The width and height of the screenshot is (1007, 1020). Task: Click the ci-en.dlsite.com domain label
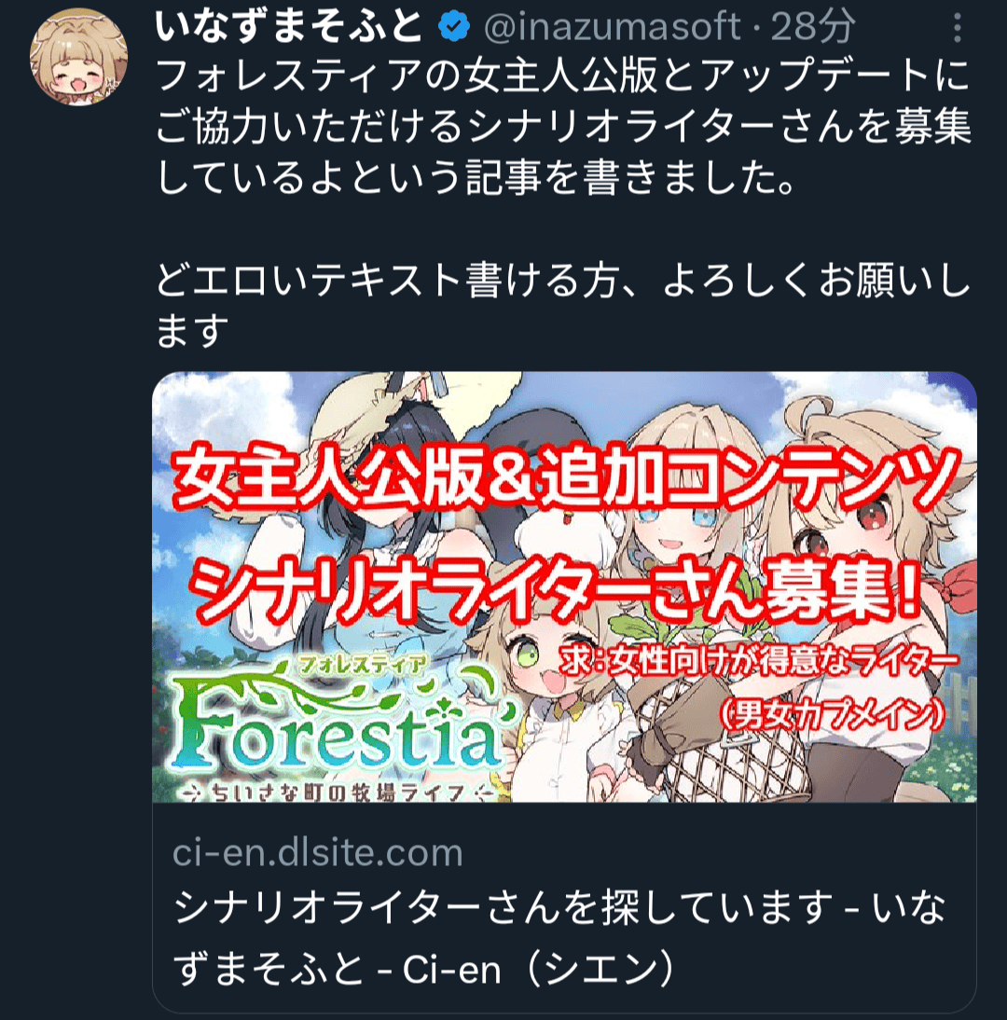317,852
